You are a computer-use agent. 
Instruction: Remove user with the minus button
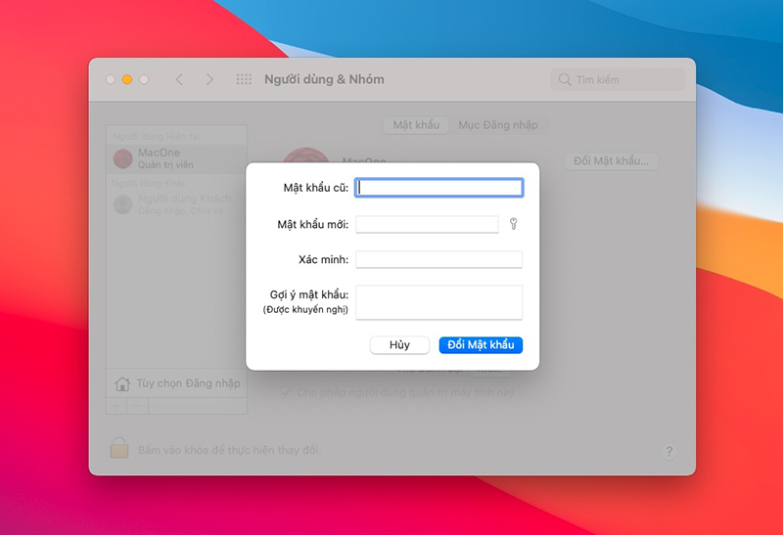137,406
